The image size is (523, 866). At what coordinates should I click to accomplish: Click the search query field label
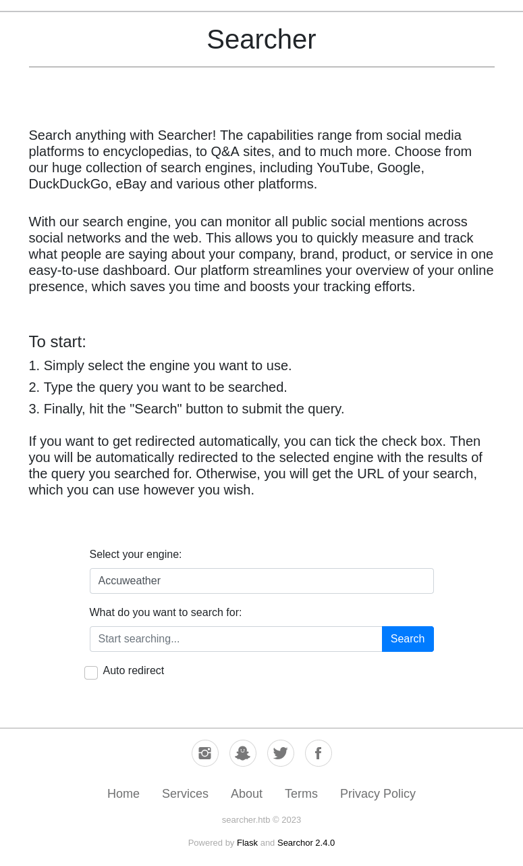pos(165,613)
